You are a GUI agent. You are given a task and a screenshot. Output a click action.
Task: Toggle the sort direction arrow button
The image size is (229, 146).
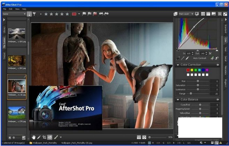29,14
